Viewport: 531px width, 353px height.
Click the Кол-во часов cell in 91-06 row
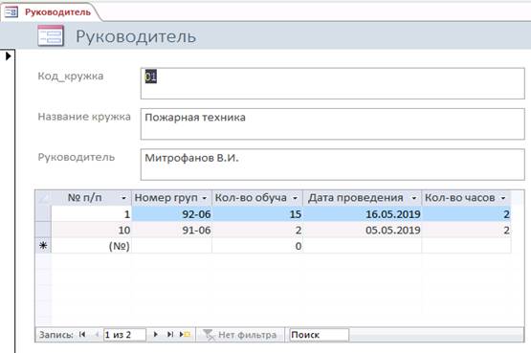click(x=466, y=231)
